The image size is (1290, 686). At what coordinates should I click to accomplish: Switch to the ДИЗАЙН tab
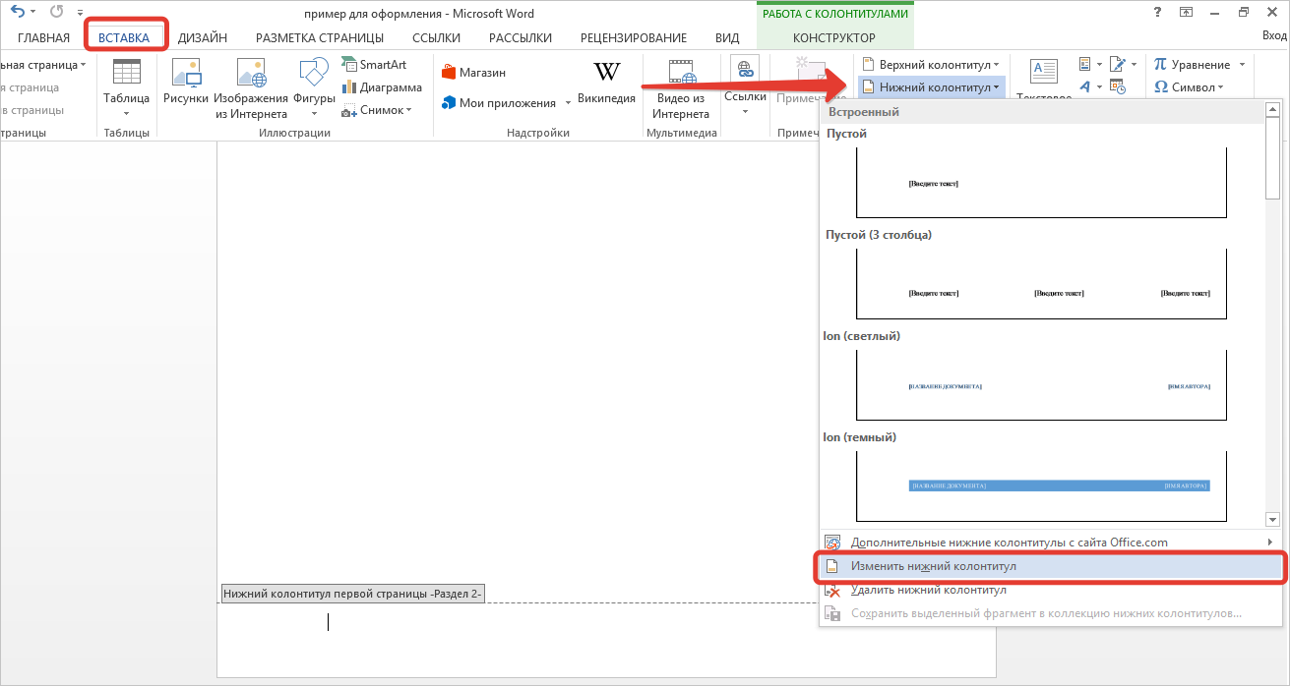click(203, 38)
